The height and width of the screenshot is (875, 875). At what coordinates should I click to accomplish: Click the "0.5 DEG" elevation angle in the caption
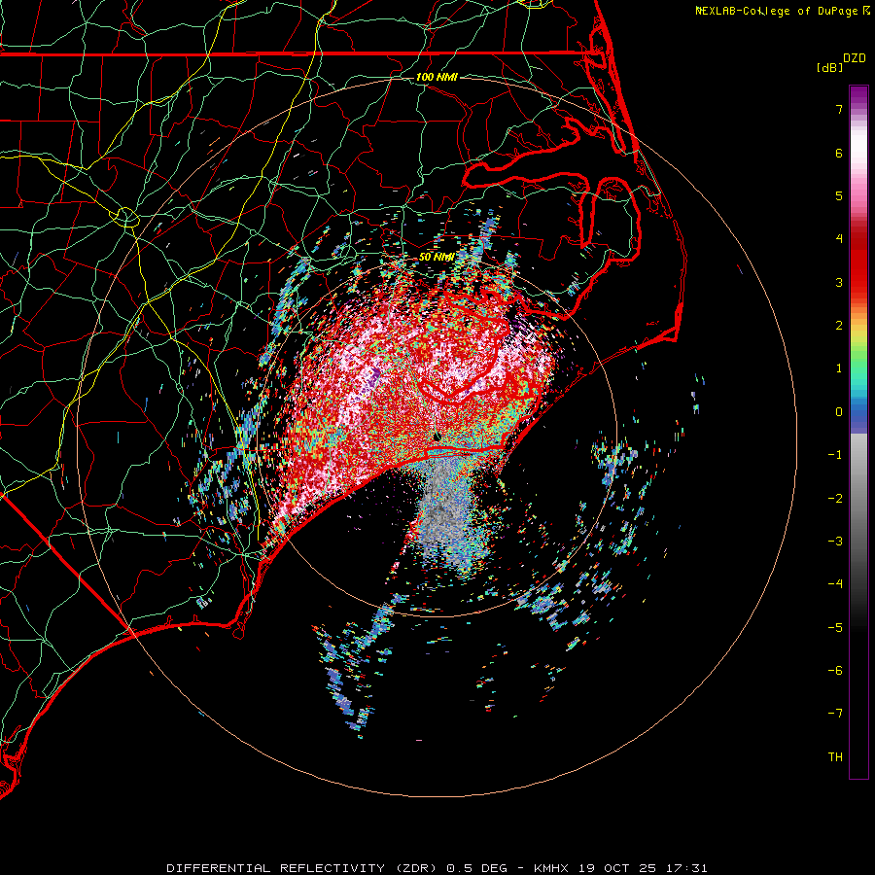(477, 868)
